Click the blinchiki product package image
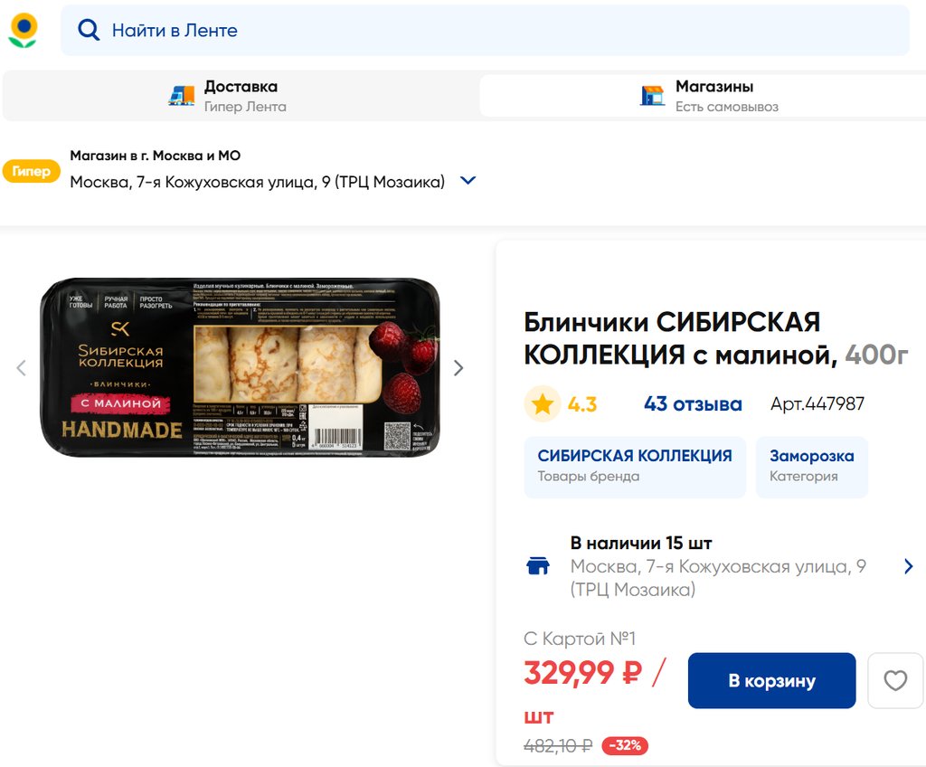This screenshot has height=767, width=926. 240,367
